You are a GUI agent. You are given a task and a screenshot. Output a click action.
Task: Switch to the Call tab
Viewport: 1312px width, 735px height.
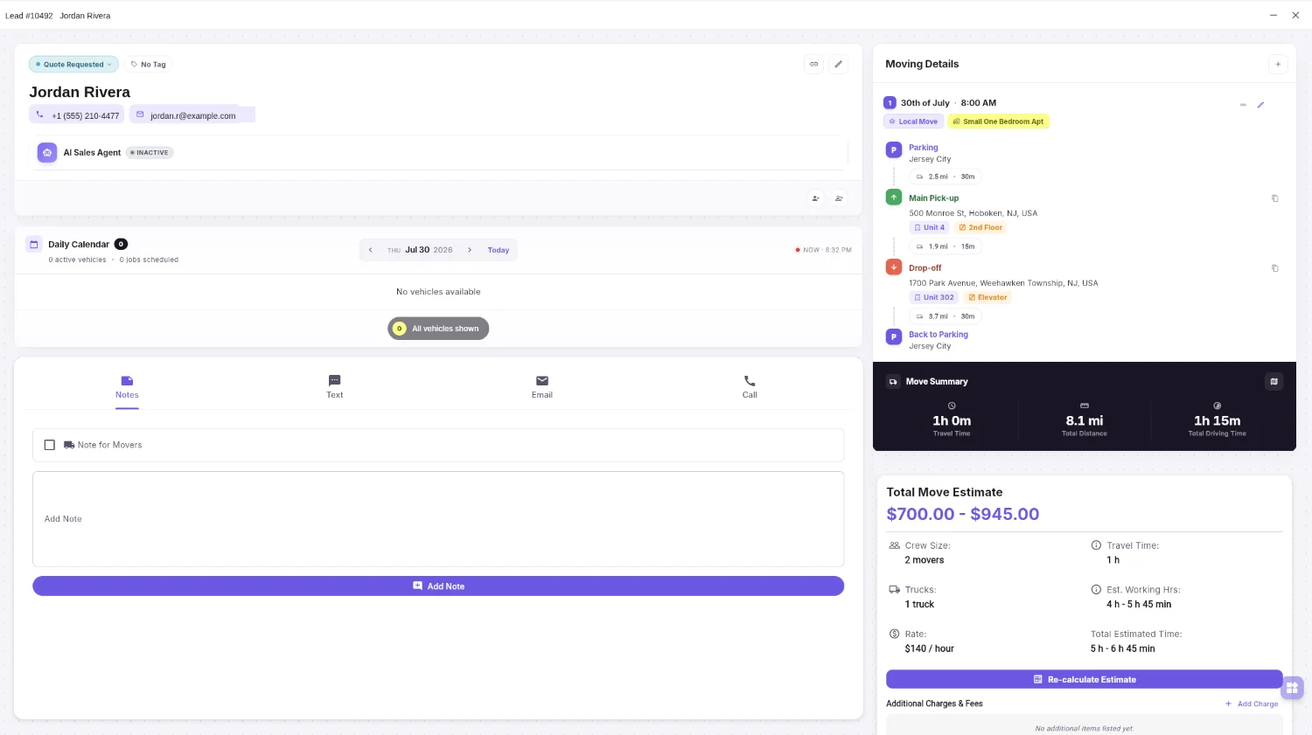[x=750, y=387]
